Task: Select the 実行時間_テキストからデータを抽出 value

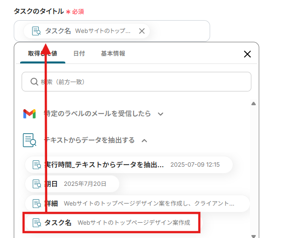Action: tap(129, 165)
